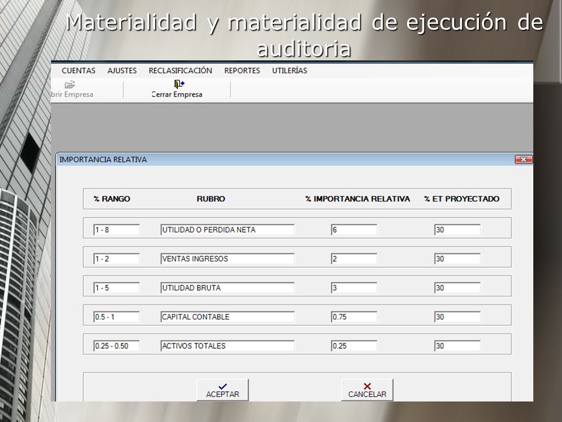Click the CAPITAL CONTABLE field
562x422 pixels.
[228, 317]
